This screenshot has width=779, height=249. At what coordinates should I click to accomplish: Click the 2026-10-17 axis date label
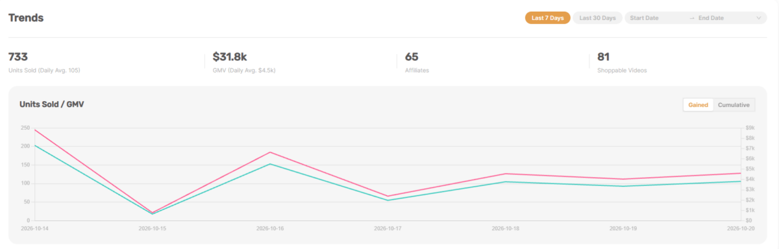coord(388,228)
